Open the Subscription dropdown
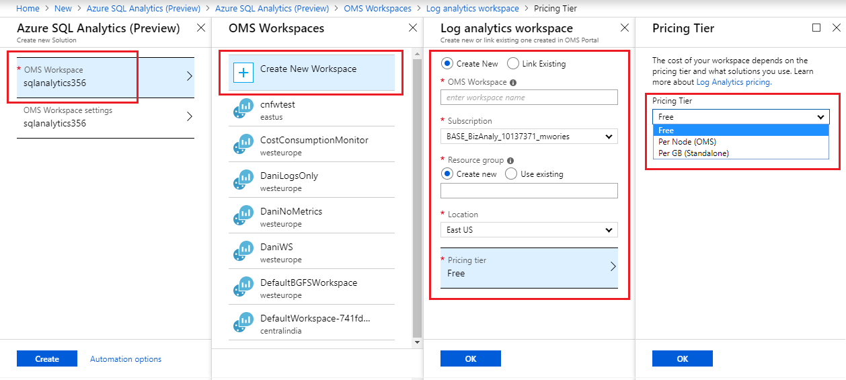Viewport: 846px width, 380px height. [529, 137]
